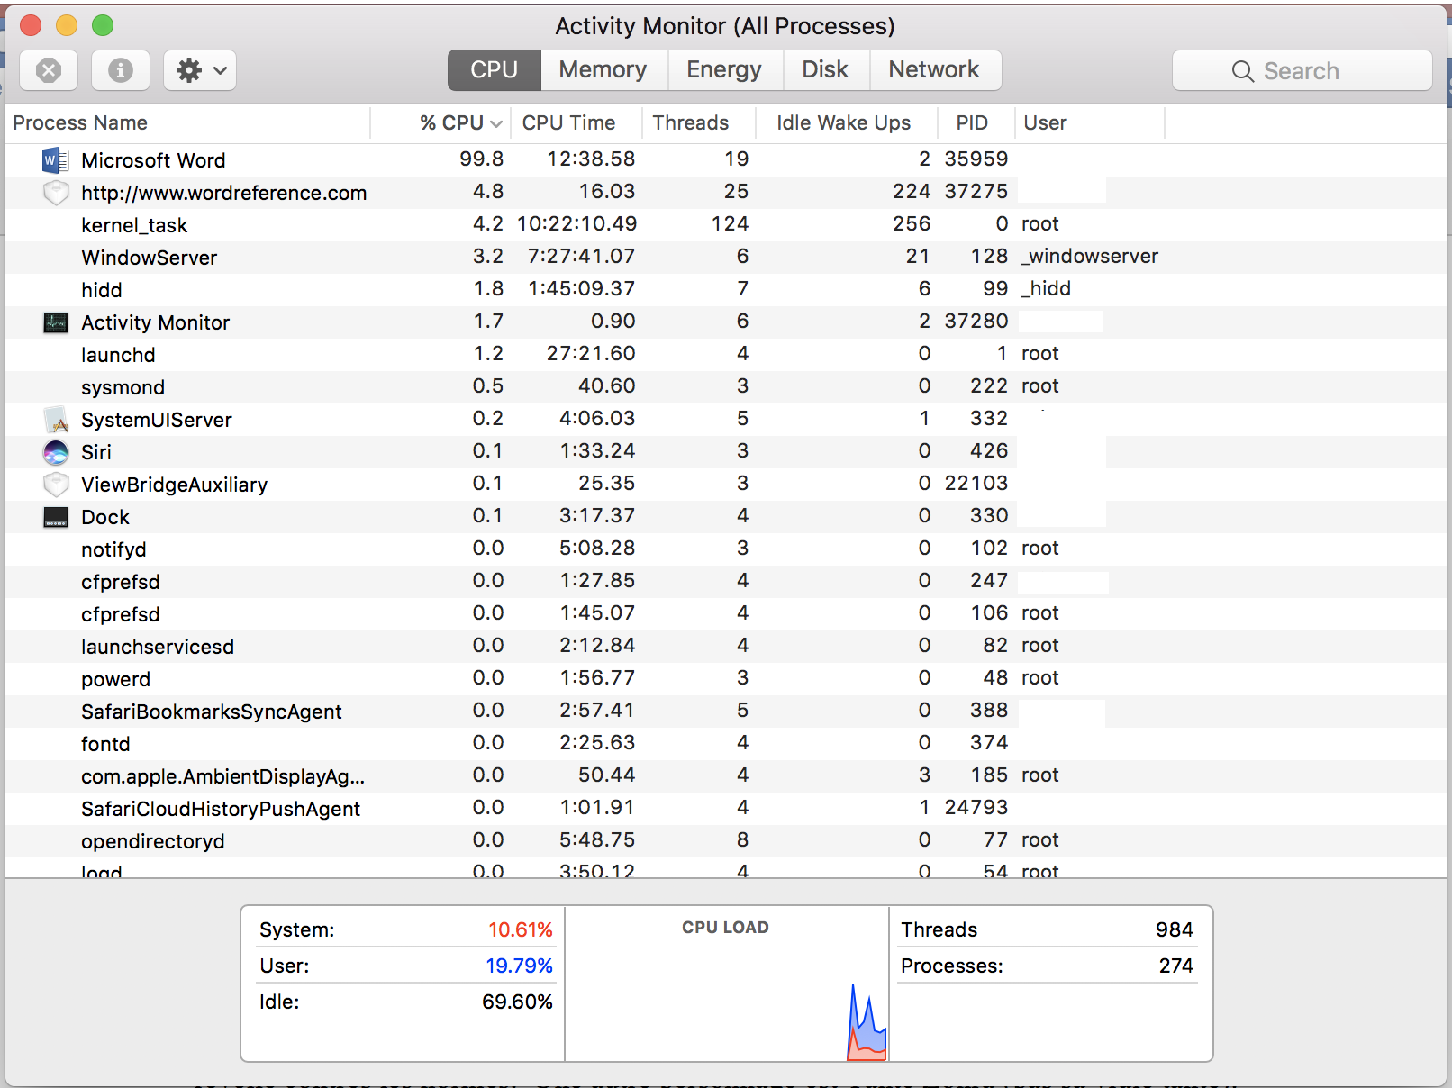
Task: Click the SystemUIServer app icon
Action: pos(56,420)
